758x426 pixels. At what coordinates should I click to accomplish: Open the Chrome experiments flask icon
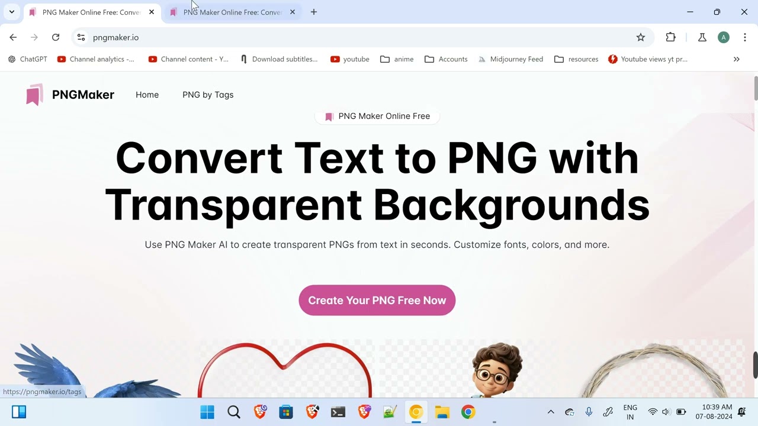coord(702,37)
